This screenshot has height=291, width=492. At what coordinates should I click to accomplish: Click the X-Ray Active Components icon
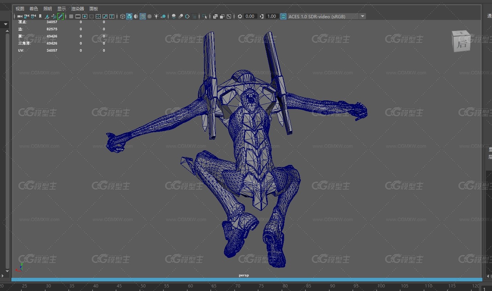point(222,16)
